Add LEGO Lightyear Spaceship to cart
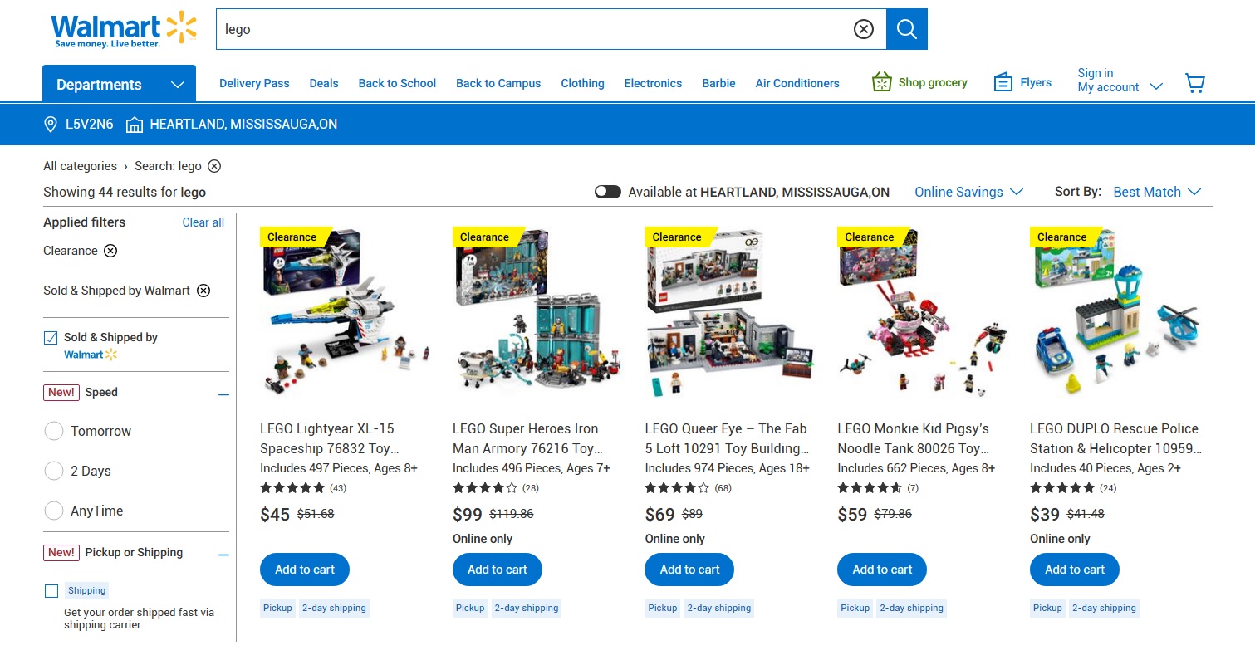This screenshot has width=1255, height=665. tap(305, 570)
